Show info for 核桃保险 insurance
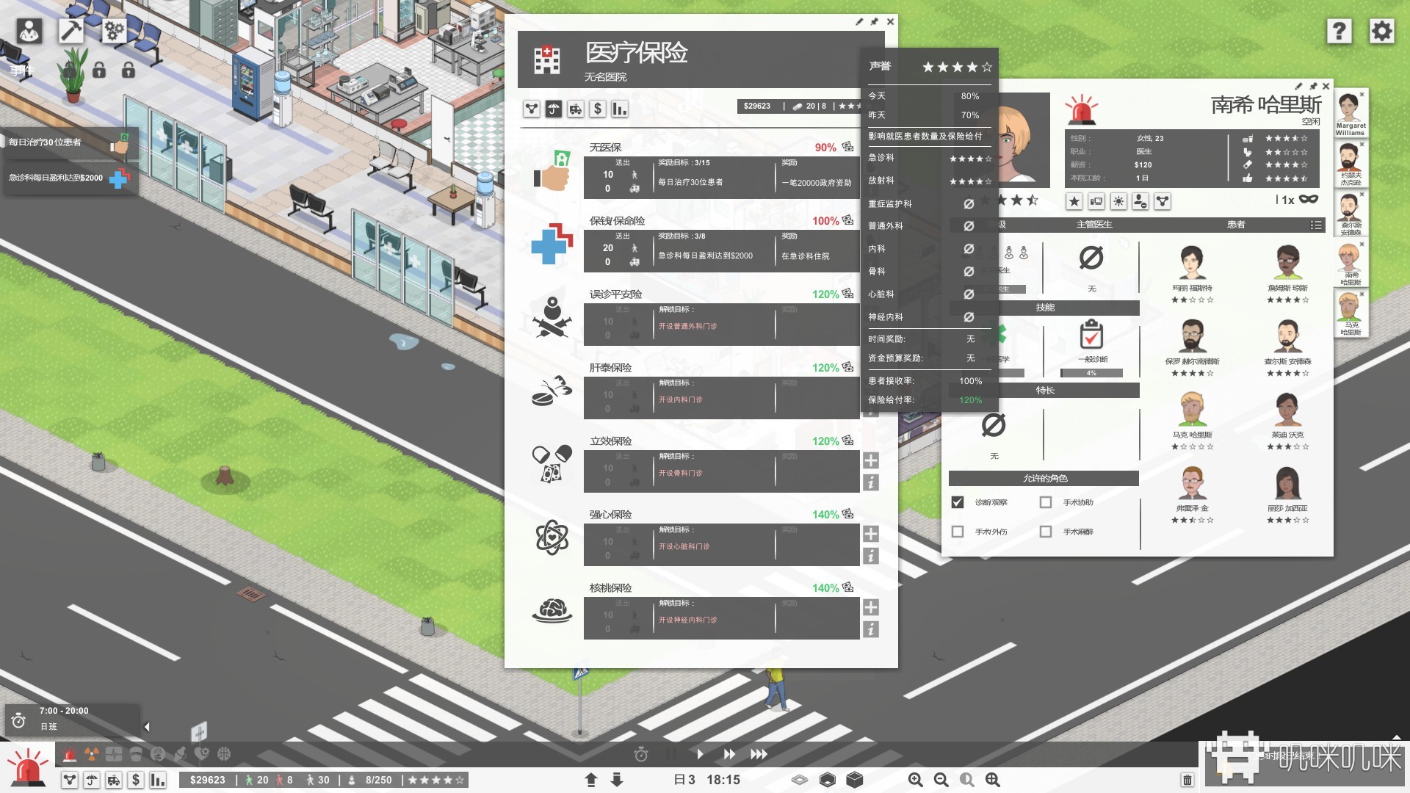This screenshot has width=1410, height=793. 871,629
